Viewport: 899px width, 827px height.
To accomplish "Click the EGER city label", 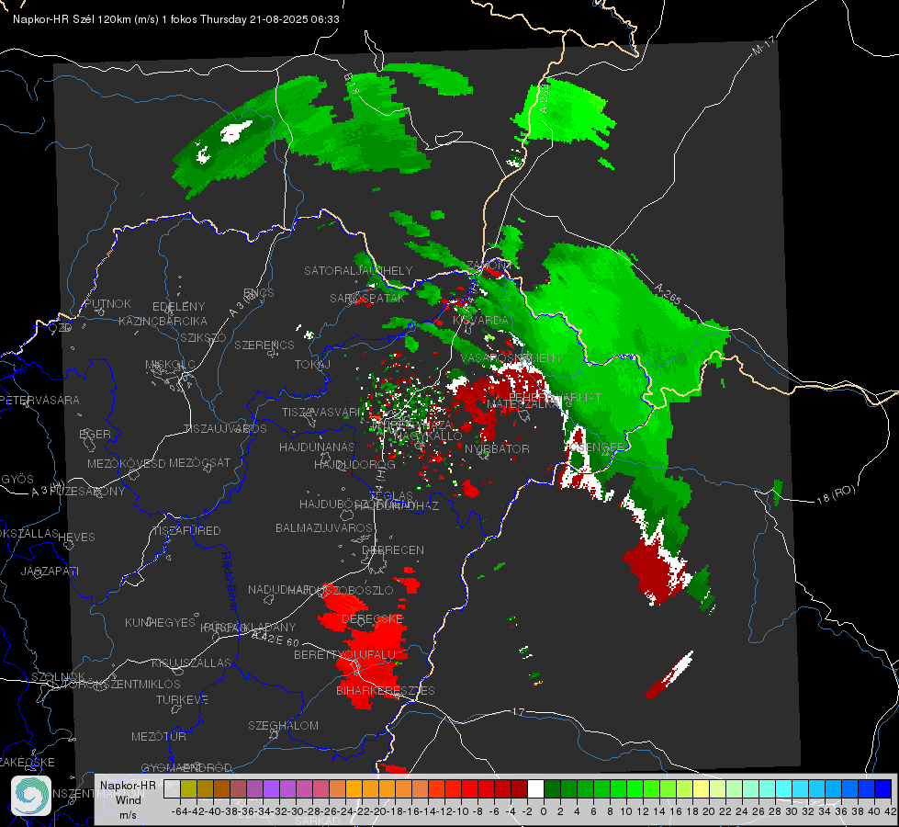I will point(96,434).
